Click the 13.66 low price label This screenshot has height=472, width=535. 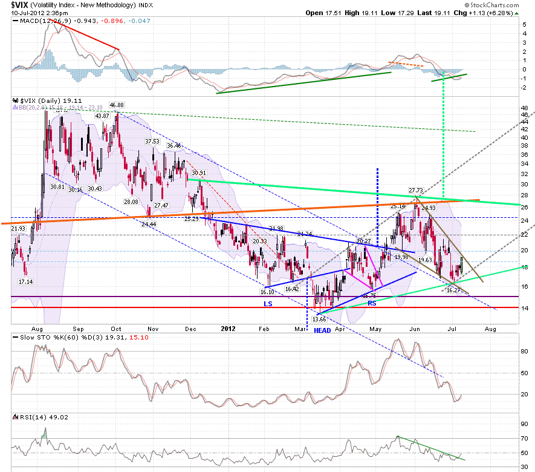pyautogui.click(x=319, y=319)
